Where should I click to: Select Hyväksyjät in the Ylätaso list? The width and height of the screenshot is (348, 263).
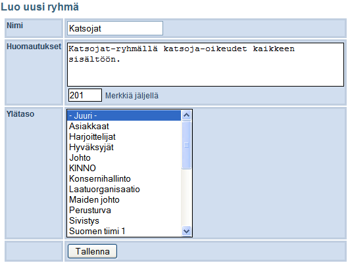[x=124, y=148]
